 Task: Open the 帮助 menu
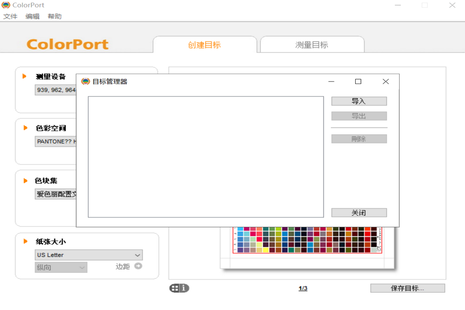pos(54,16)
